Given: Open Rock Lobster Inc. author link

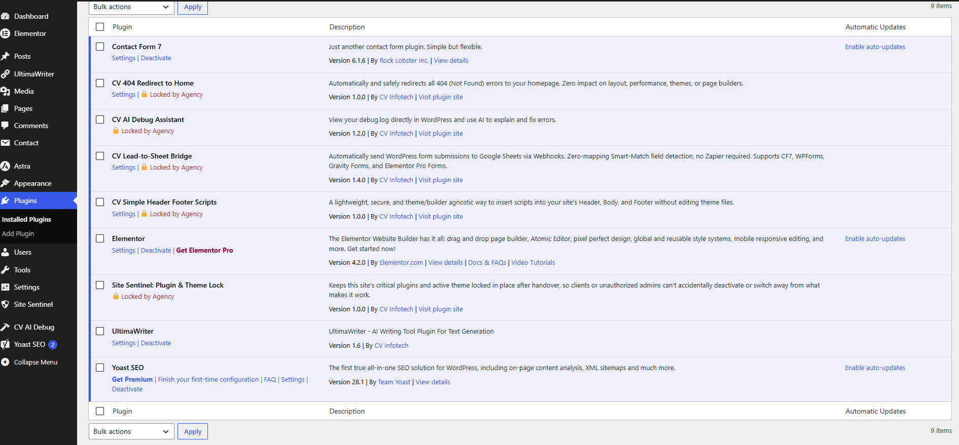Looking at the screenshot, I should coord(404,61).
